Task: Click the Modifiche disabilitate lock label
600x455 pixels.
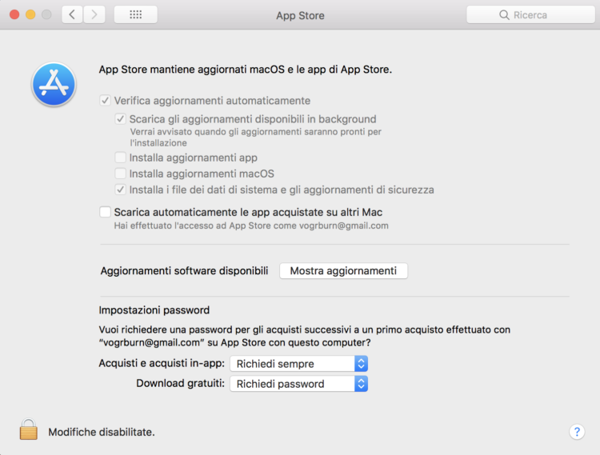Action: click(102, 432)
